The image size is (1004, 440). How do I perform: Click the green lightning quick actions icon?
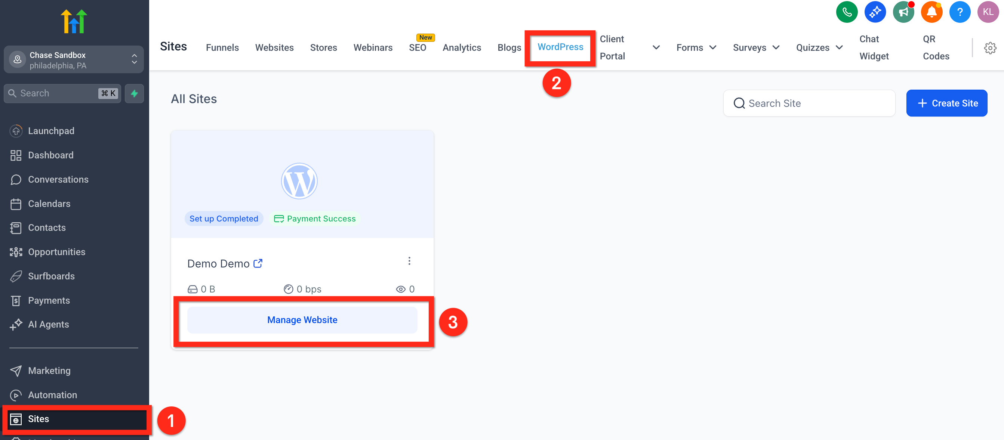(x=134, y=93)
